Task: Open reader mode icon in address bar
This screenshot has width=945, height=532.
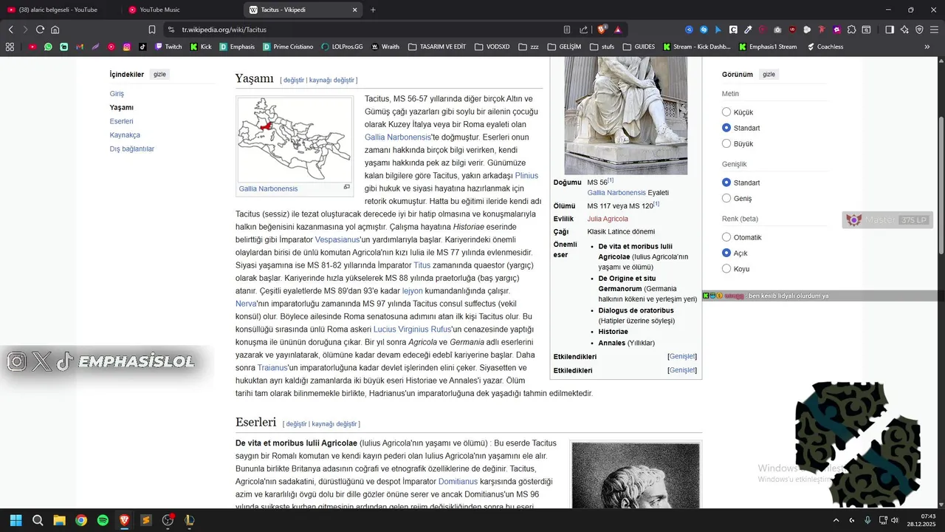Action: [x=567, y=30]
